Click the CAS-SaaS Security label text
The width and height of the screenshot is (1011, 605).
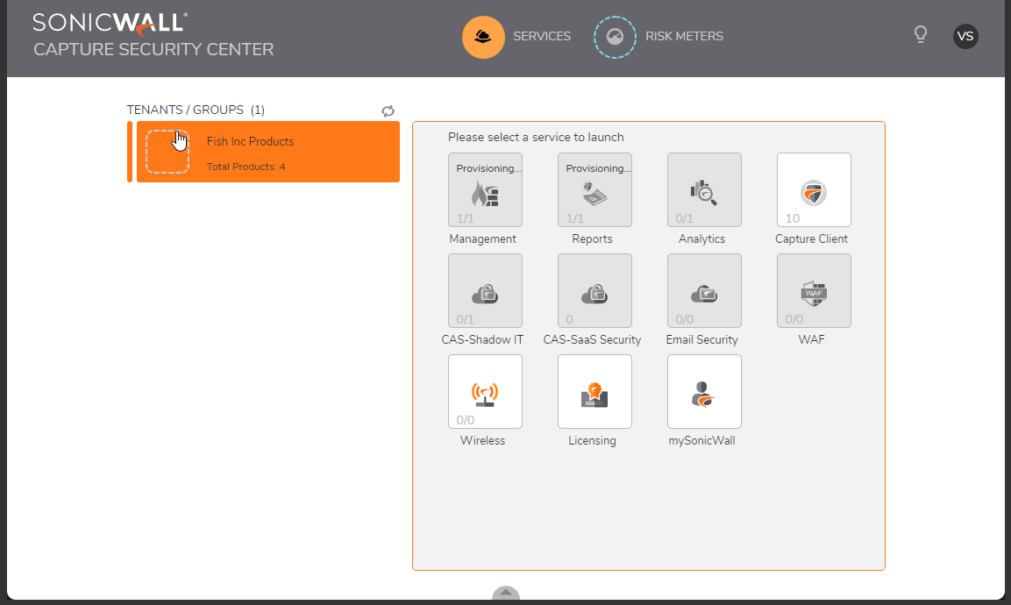[592, 340]
